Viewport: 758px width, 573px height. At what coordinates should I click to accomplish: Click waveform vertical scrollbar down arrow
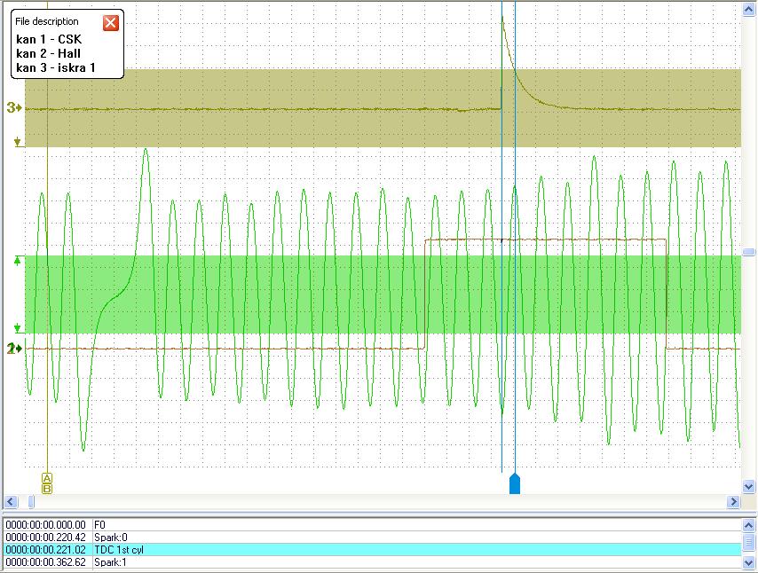pos(748,486)
